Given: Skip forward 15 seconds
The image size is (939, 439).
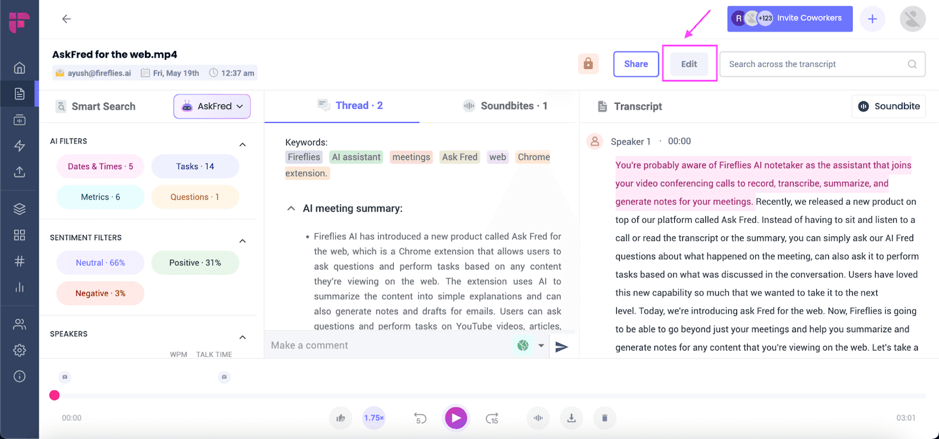Looking at the screenshot, I should point(492,418).
